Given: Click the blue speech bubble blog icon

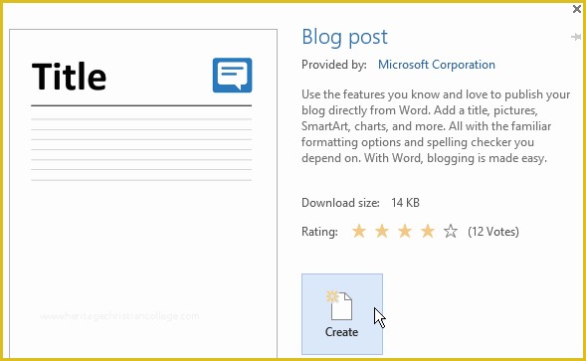Looking at the screenshot, I should tap(232, 76).
